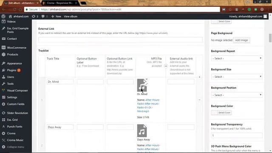272x153 pixels.
Task: Click the page vertical scrollbar thumb
Action: point(270,38)
